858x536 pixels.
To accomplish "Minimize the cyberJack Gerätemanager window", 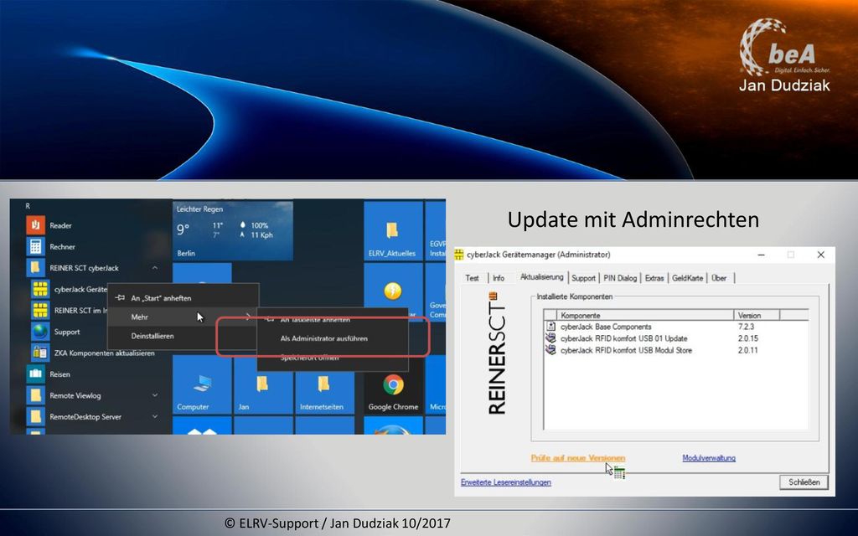I will click(x=761, y=255).
